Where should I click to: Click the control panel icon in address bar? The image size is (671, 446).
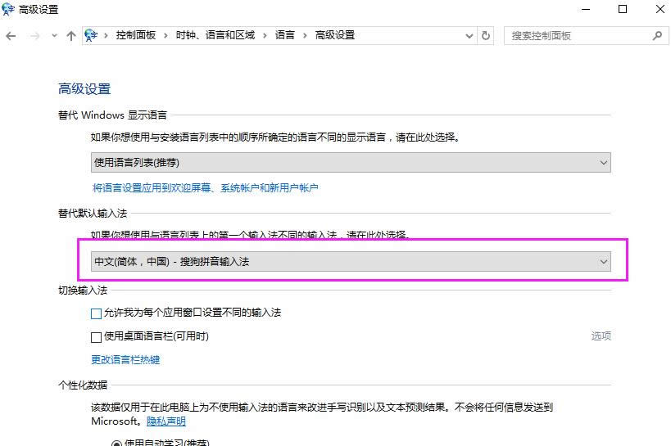click(93, 36)
